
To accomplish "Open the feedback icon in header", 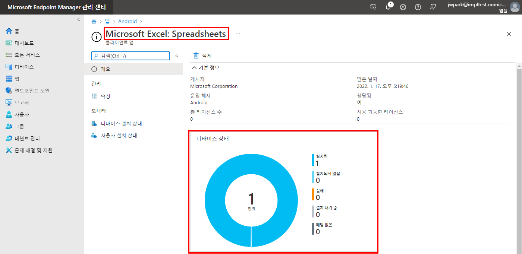I will (x=433, y=7).
